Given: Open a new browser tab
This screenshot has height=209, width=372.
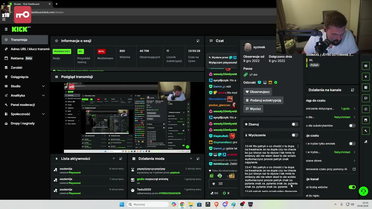Looking at the screenshot, I should click(56, 4).
